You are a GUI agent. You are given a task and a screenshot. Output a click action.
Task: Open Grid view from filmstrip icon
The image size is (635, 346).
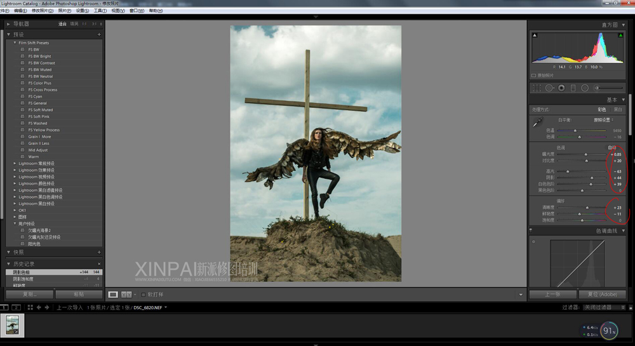point(30,307)
